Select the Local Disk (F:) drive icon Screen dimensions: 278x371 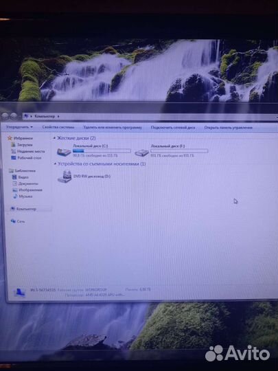(x=141, y=153)
